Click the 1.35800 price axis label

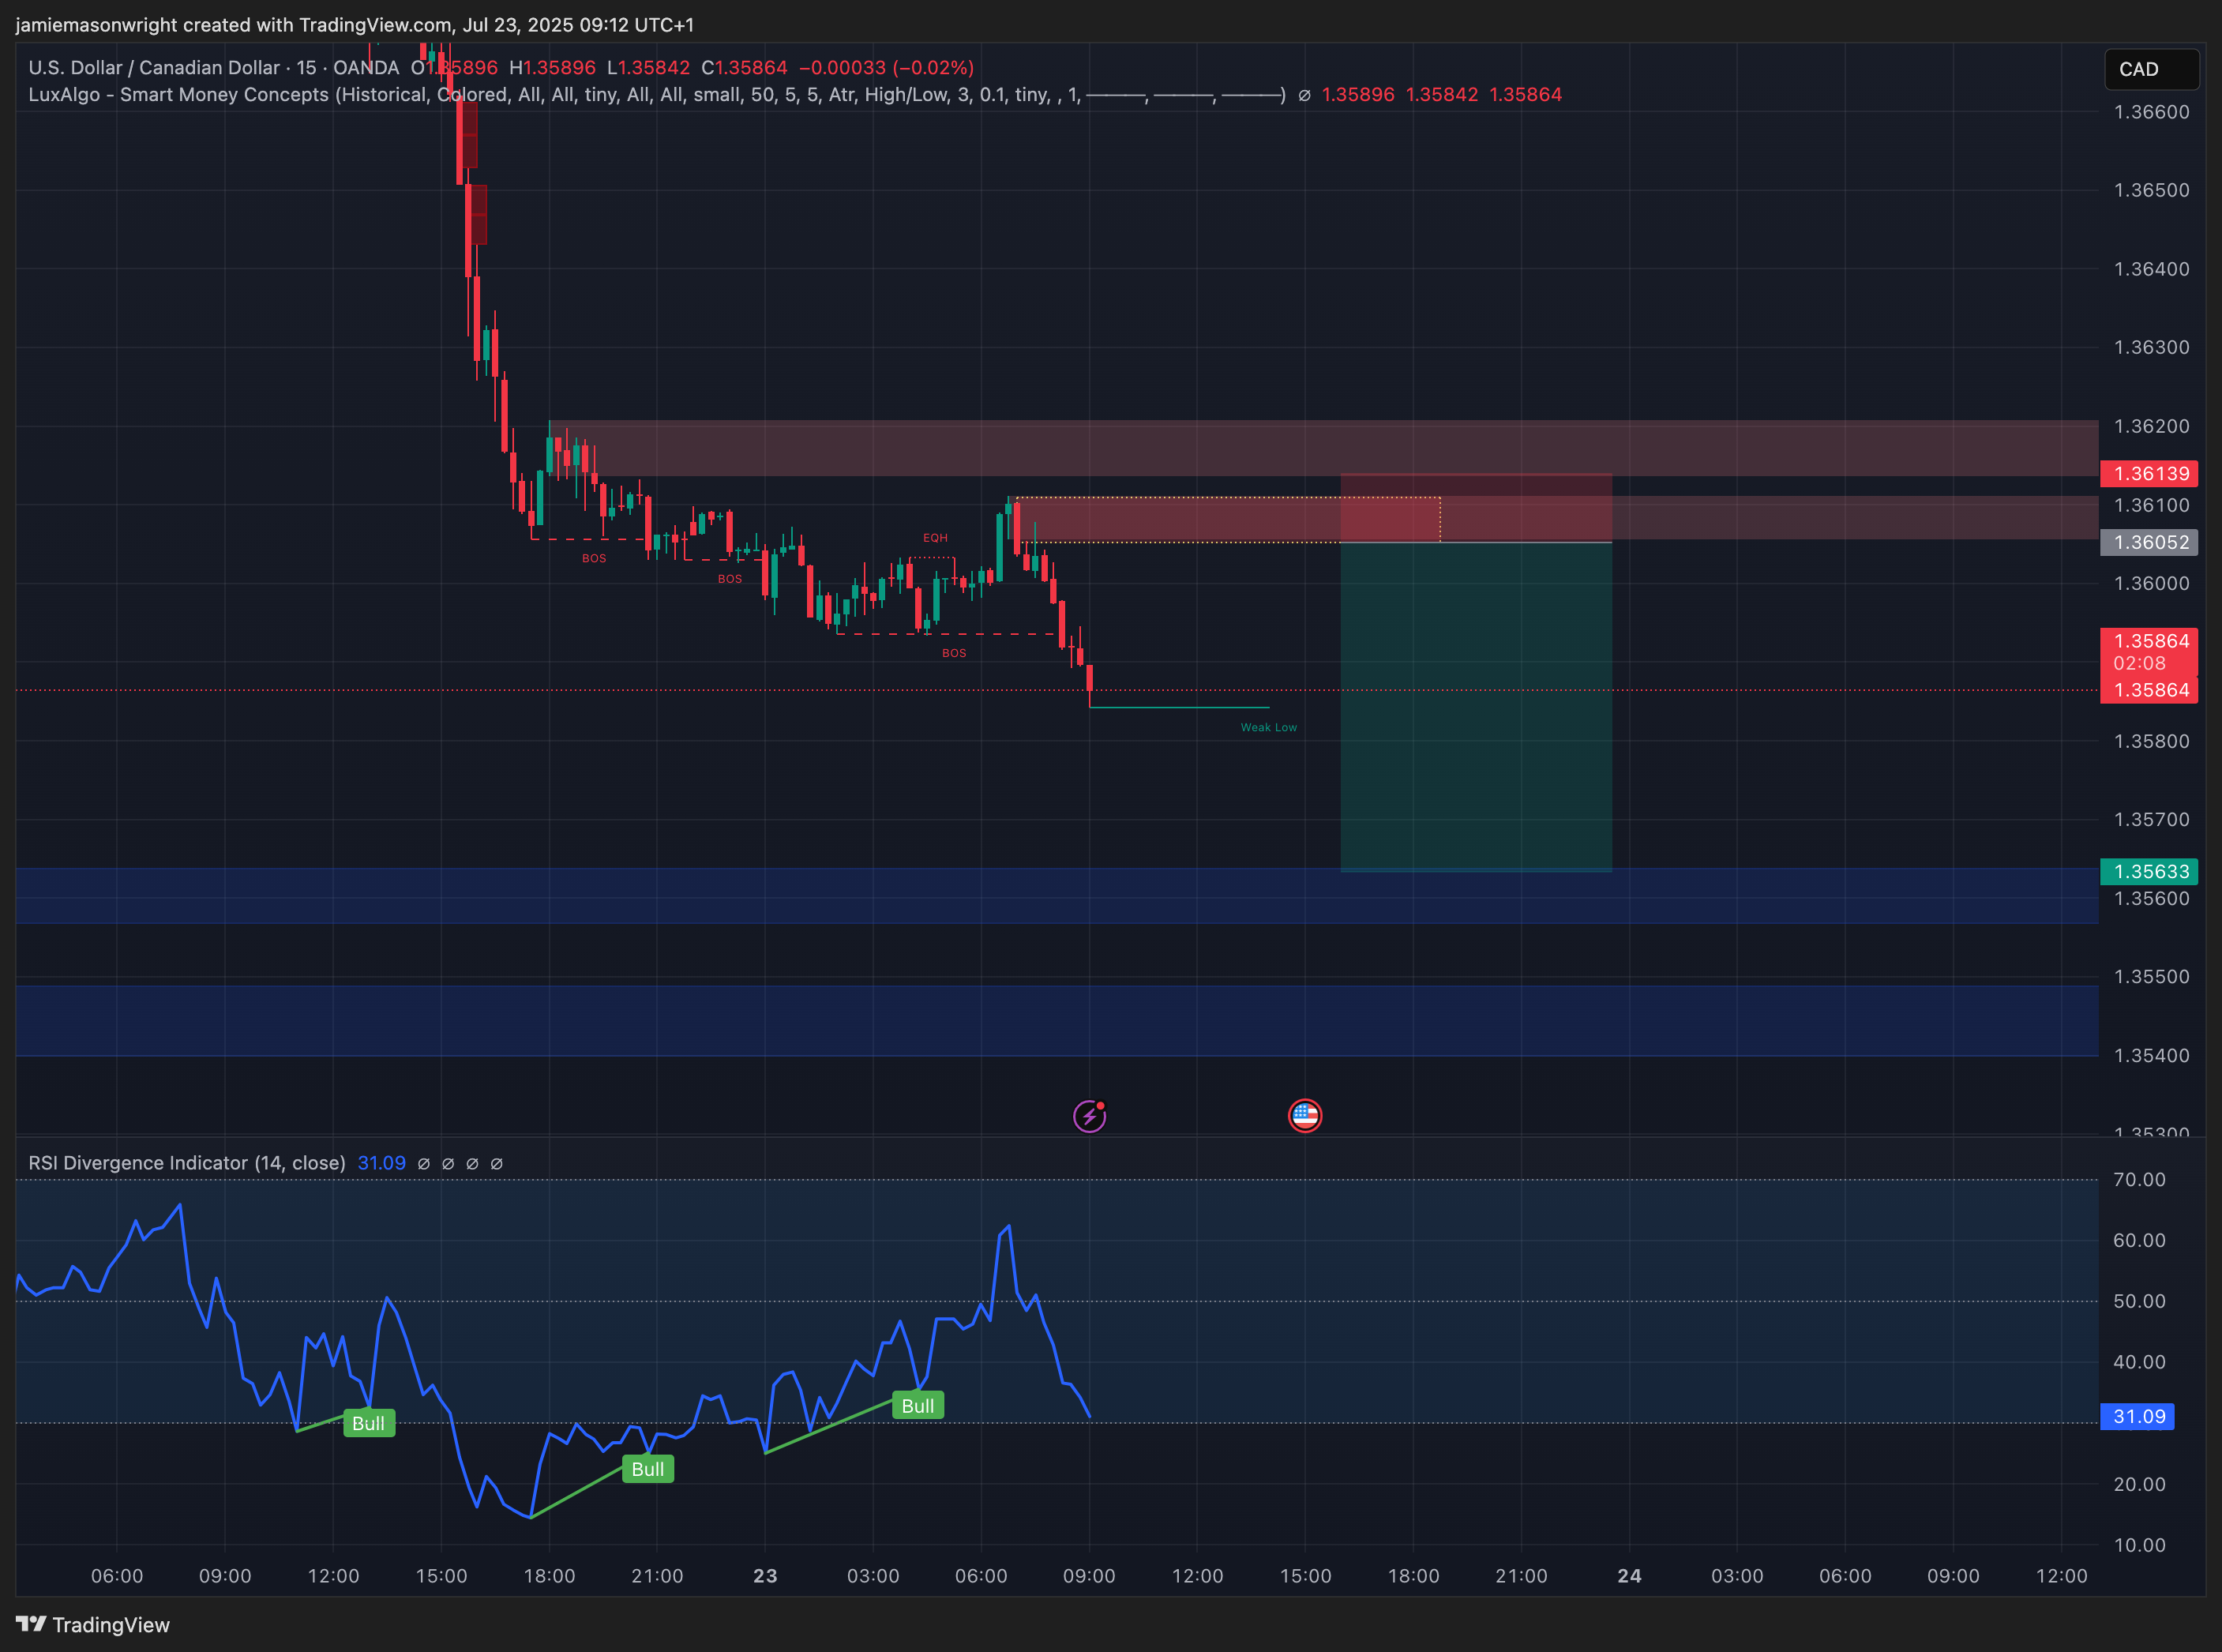[x=2151, y=741]
